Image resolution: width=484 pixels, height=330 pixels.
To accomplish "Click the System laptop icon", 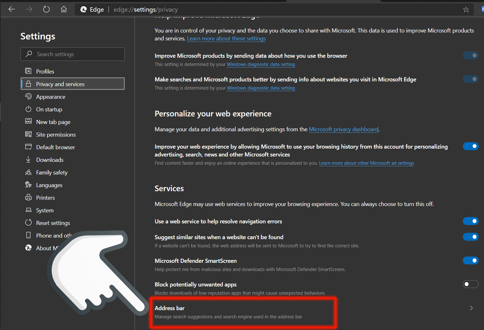I will coord(28,210).
